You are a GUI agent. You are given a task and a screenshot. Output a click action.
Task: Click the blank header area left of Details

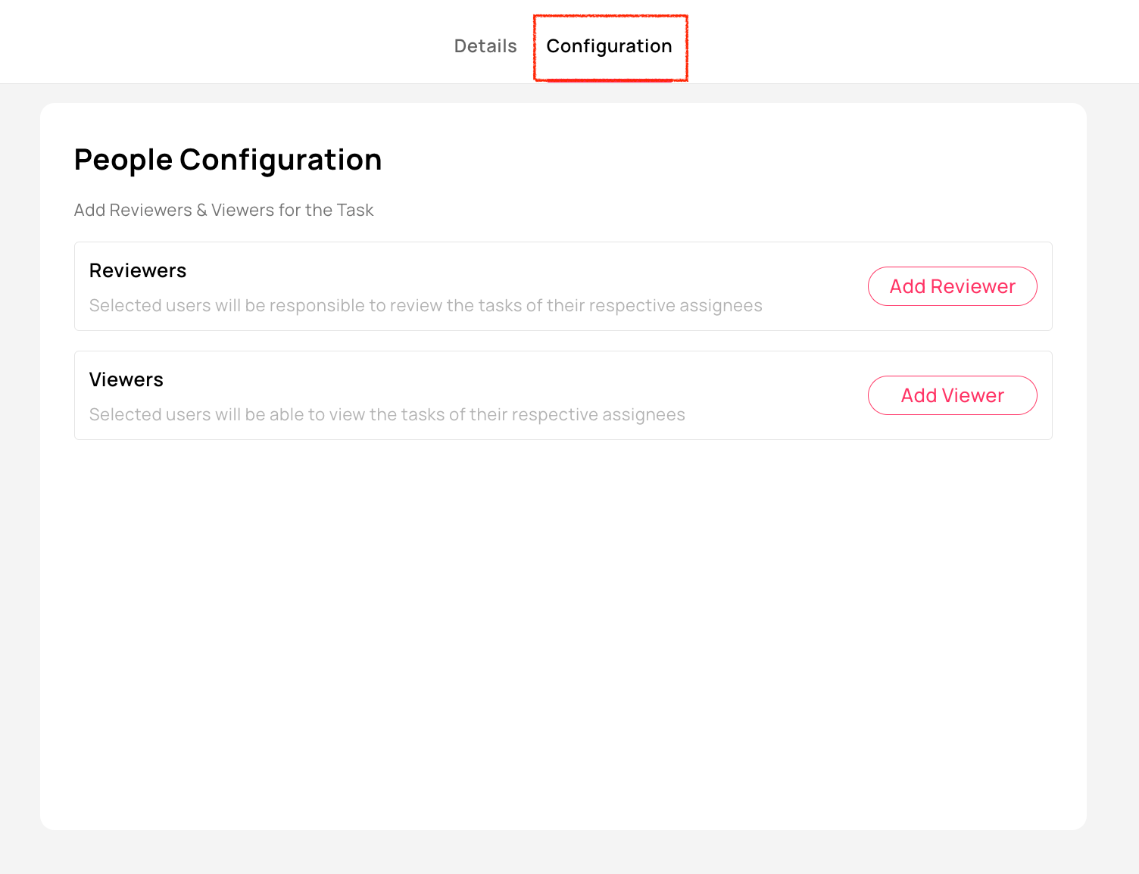pos(227,42)
